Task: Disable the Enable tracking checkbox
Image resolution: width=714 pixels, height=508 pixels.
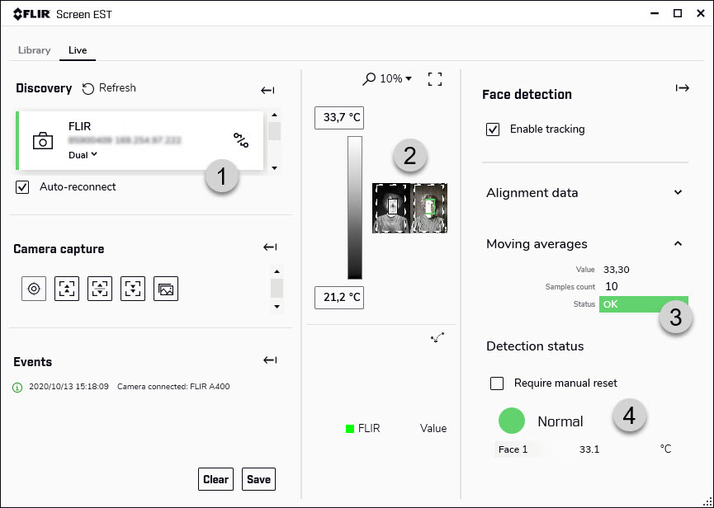Action: pyautogui.click(x=493, y=129)
